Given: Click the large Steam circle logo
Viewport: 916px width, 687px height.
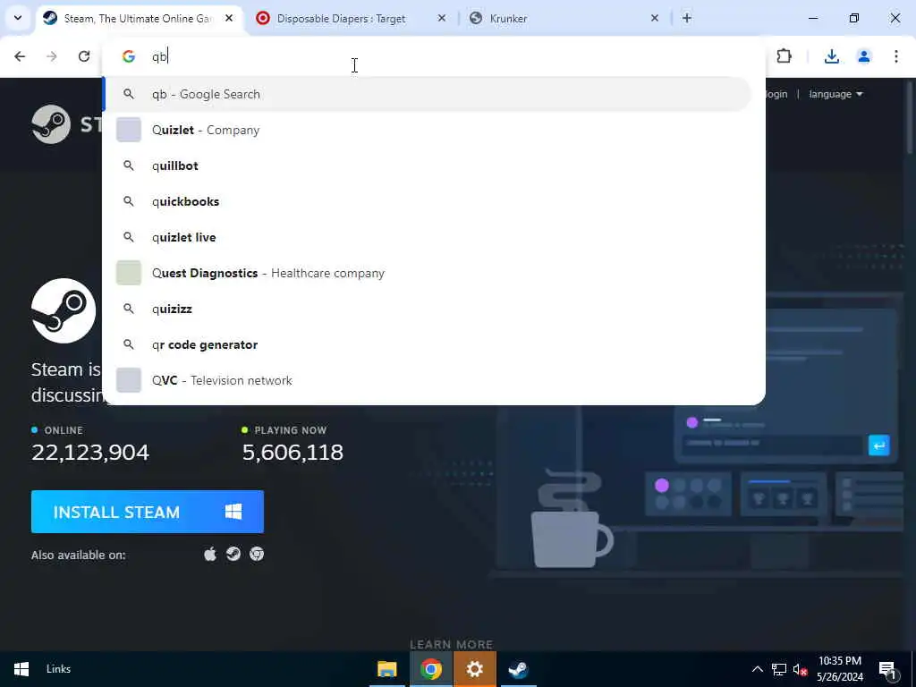Looking at the screenshot, I should [64, 310].
